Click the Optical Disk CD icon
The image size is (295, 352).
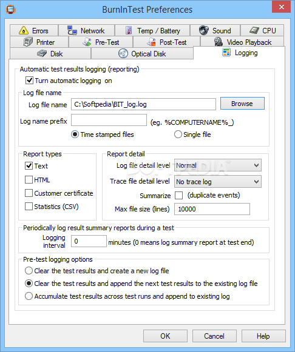123,53
